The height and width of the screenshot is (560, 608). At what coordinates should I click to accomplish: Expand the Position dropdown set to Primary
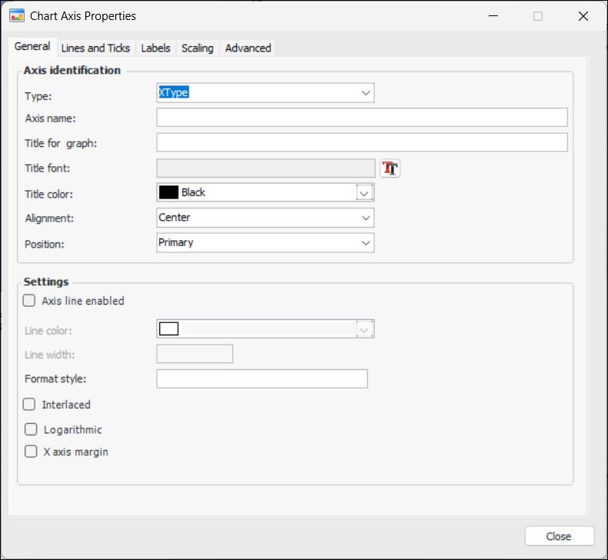coord(365,243)
